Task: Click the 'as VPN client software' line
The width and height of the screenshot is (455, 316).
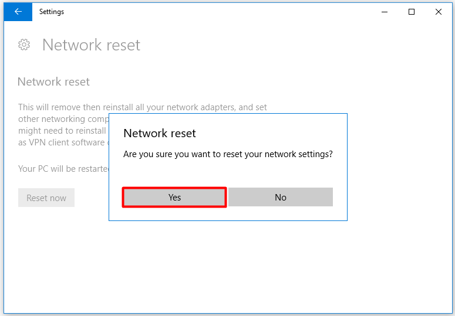Action: 62,142
